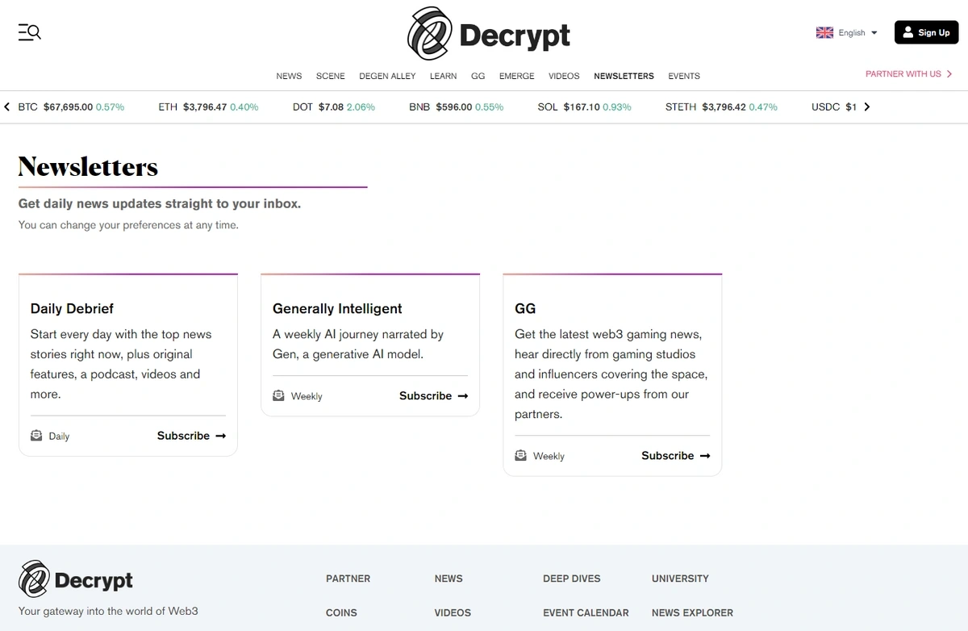Click chevron beside PARTNER WITH US
This screenshot has width=968, height=631.
[x=949, y=73]
